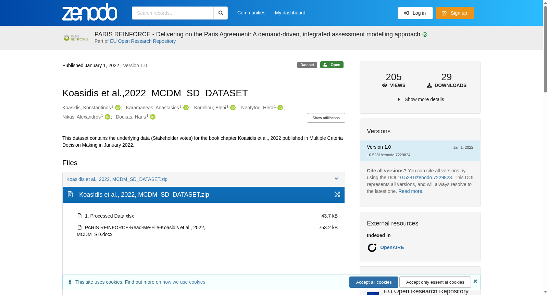Click the page vertical scrollbar
548x295 pixels.
(x=545, y=147)
